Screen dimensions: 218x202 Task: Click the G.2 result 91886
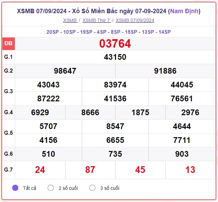tap(165, 71)
